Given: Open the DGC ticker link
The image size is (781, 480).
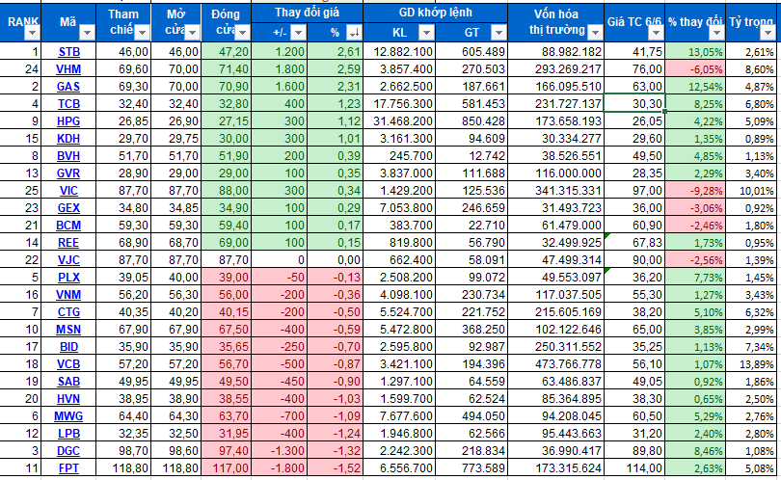Looking at the screenshot, I should [x=68, y=451].
